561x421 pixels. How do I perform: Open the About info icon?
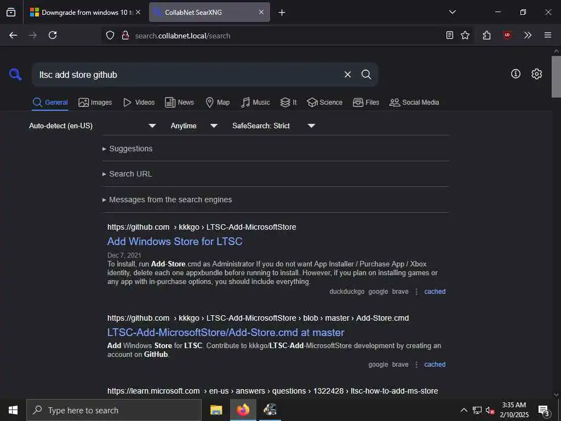[x=516, y=74]
